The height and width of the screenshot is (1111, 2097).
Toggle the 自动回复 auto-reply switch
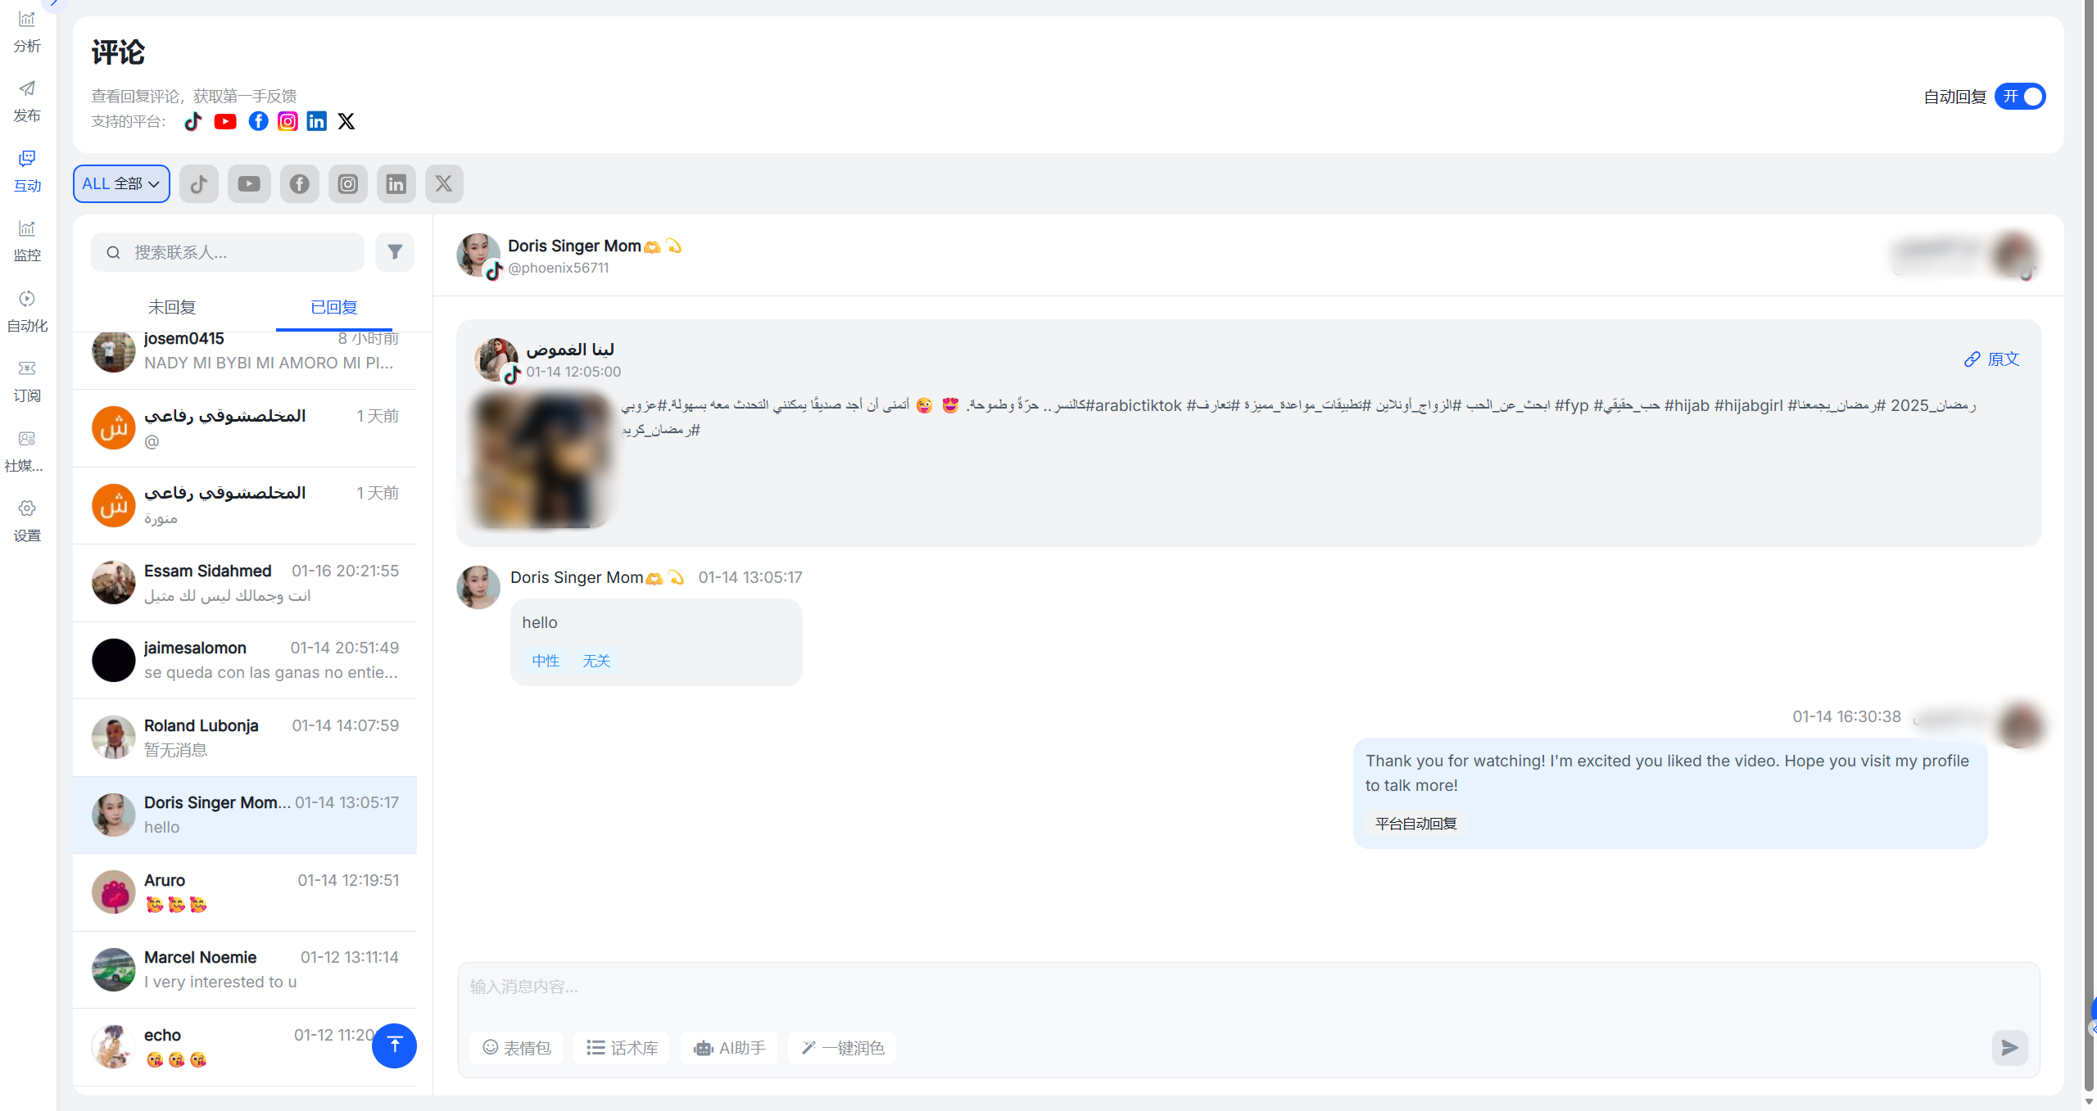[2020, 97]
